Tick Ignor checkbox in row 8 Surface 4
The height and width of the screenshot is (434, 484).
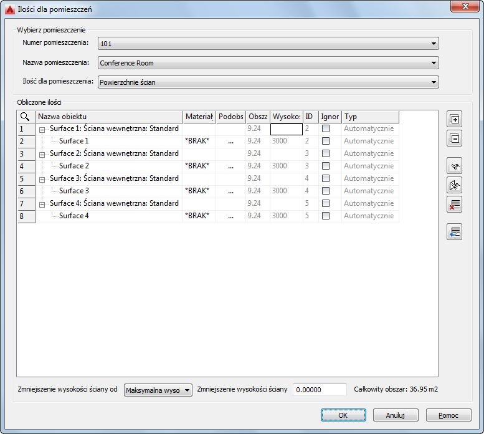tap(325, 216)
